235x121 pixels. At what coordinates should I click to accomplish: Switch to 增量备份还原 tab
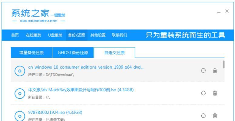(x=31, y=53)
